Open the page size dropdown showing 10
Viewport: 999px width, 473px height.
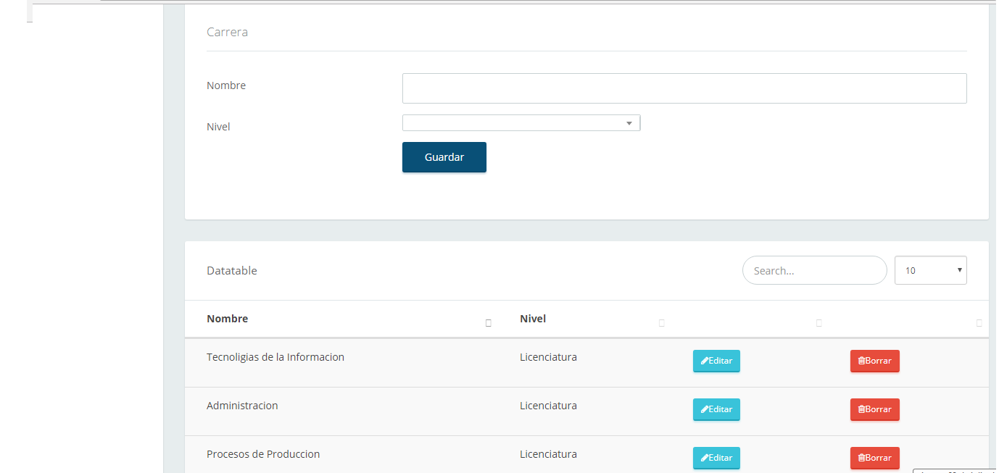click(x=931, y=270)
